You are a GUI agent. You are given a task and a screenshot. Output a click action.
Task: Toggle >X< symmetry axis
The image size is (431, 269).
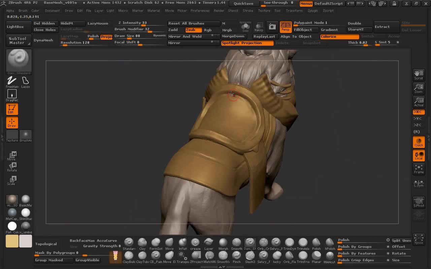coord(419,112)
